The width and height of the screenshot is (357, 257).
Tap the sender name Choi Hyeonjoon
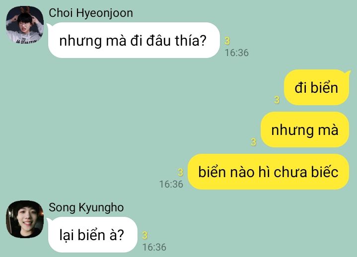[x=91, y=13]
